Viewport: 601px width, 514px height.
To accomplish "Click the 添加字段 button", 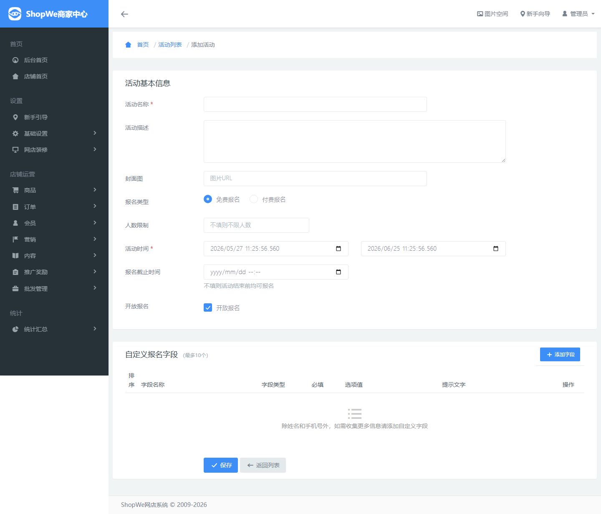I will pyautogui.click(x=560, y=355).
